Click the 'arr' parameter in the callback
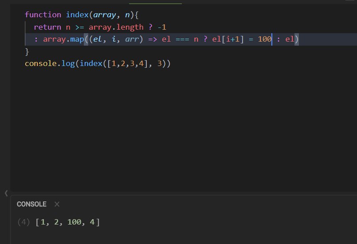Viewport: 357px width, 244px height. [132, 39]
